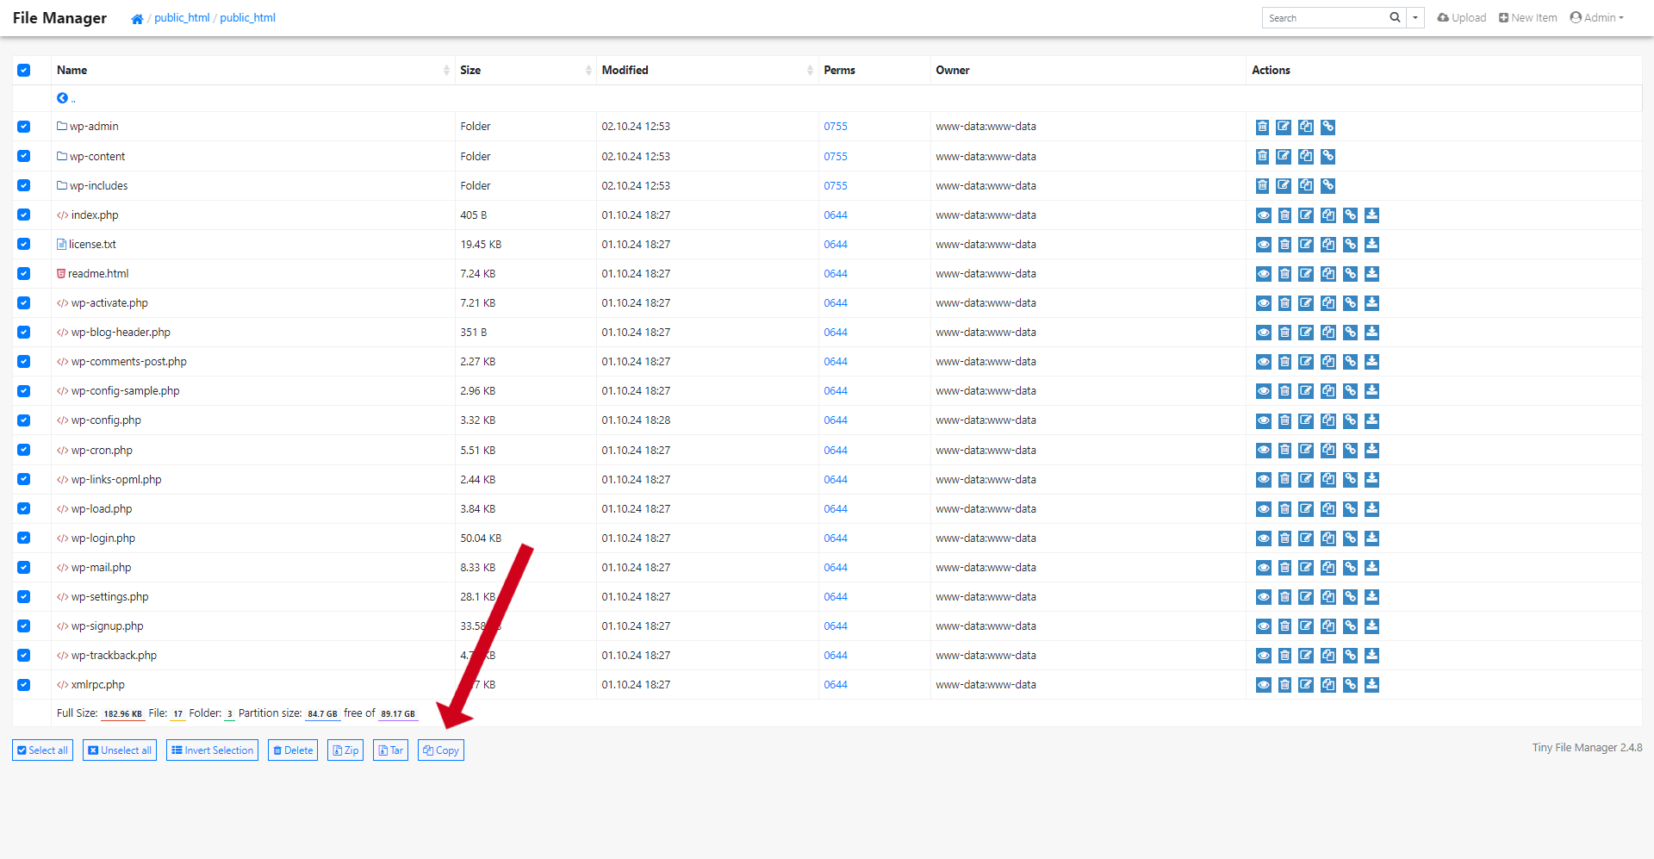Click the Zip button below the list
The image size is (1654, 859).
345,750
